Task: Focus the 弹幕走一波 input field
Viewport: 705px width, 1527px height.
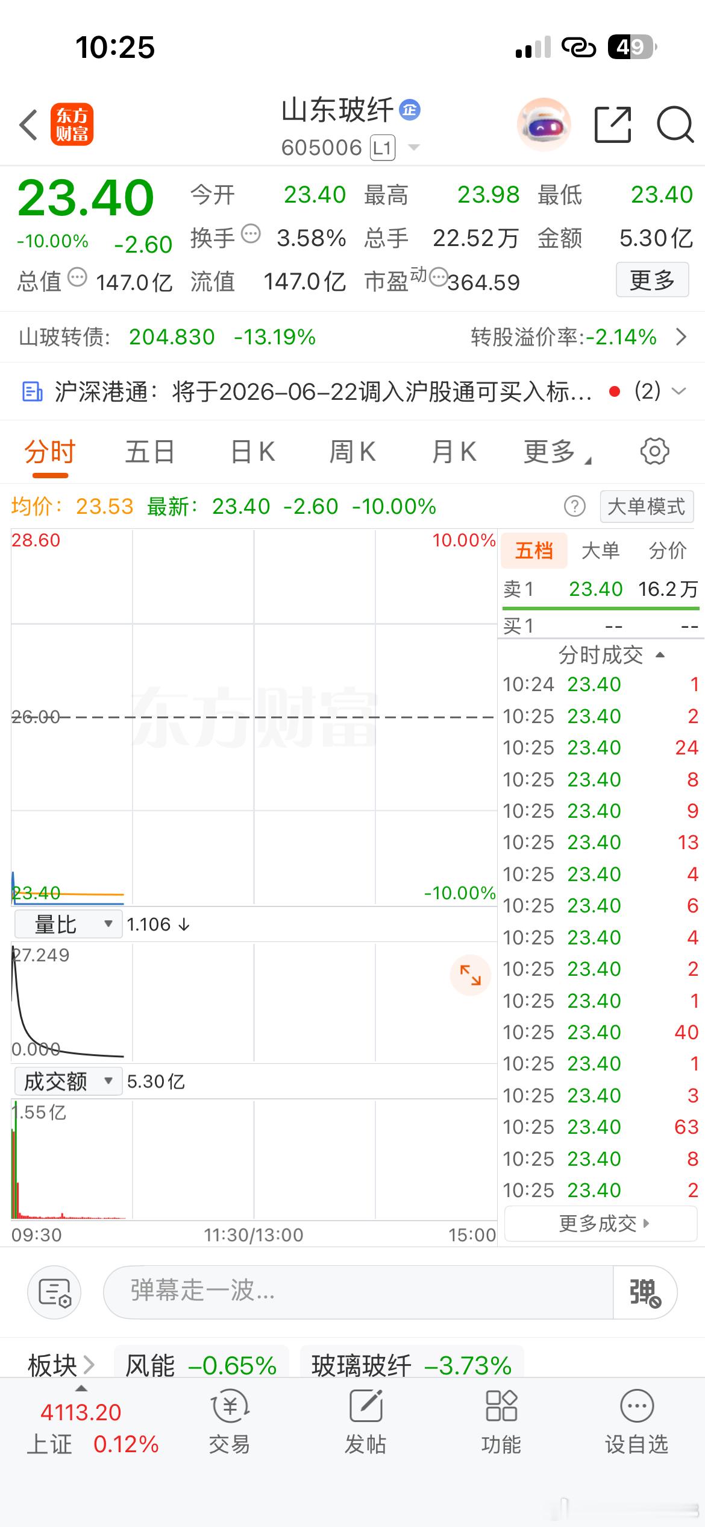Action: pos(358,1292)
